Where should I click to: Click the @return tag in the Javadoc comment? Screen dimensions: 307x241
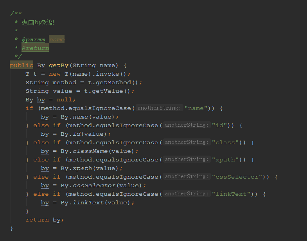[35, 48]
